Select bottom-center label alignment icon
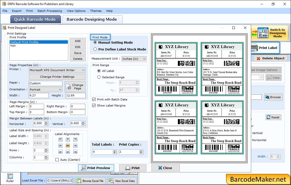 [68, 152]
